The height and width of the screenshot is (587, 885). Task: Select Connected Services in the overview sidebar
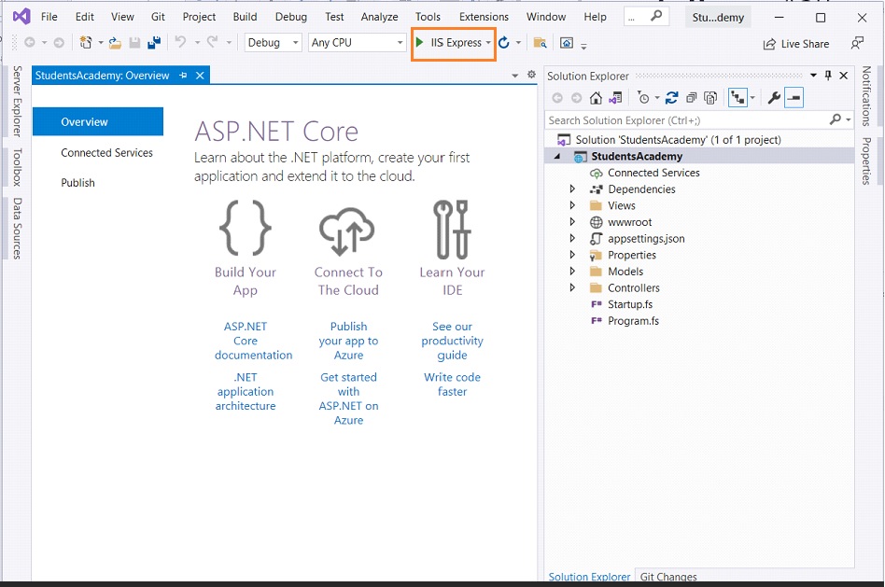106,153
